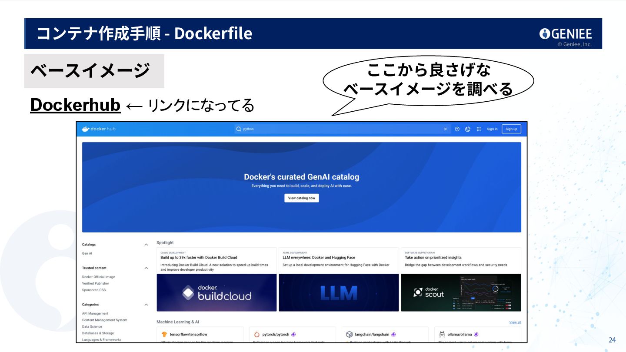Click the Sign up button
This screenshot has width=626, height=352.
tap(511, 129)
